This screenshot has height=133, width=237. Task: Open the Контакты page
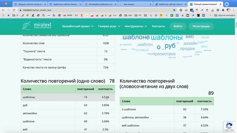[158, 26]
